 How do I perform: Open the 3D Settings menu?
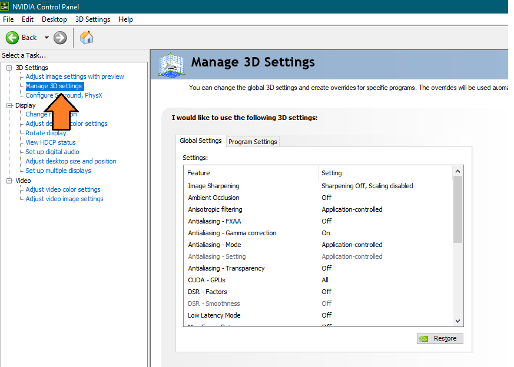click(x=92, y=19)
